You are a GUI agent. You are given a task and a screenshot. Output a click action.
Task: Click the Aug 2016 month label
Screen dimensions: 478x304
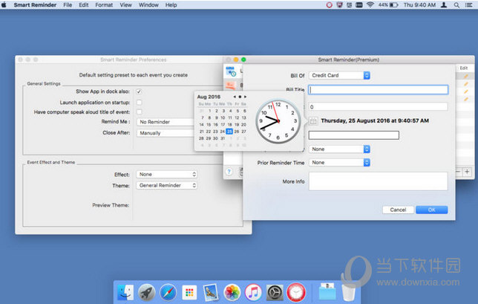tap(209, 97)
